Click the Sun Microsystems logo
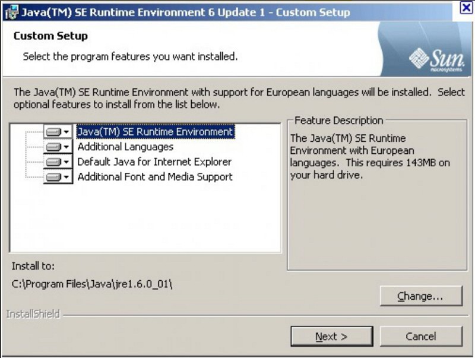The width and height of the screenshot is (475, 358). [x=436, y=59]
